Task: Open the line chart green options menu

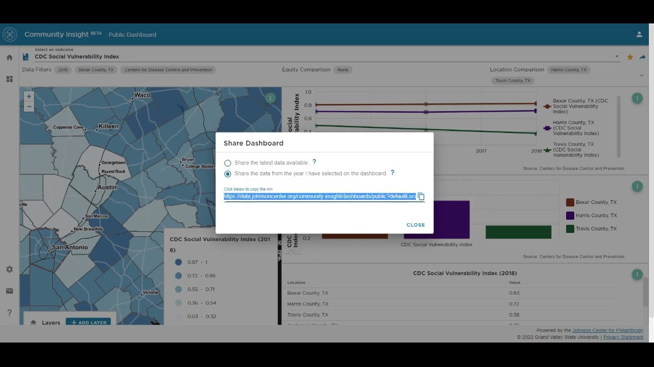Action: tap(637, 98)
